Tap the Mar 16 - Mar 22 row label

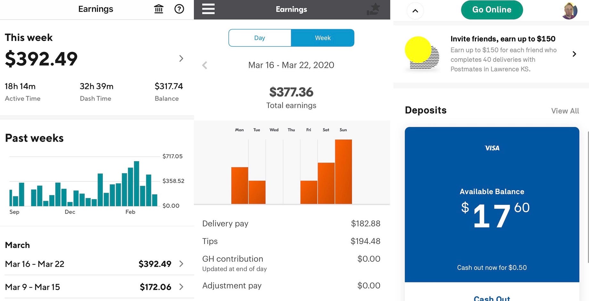[35, 264]
